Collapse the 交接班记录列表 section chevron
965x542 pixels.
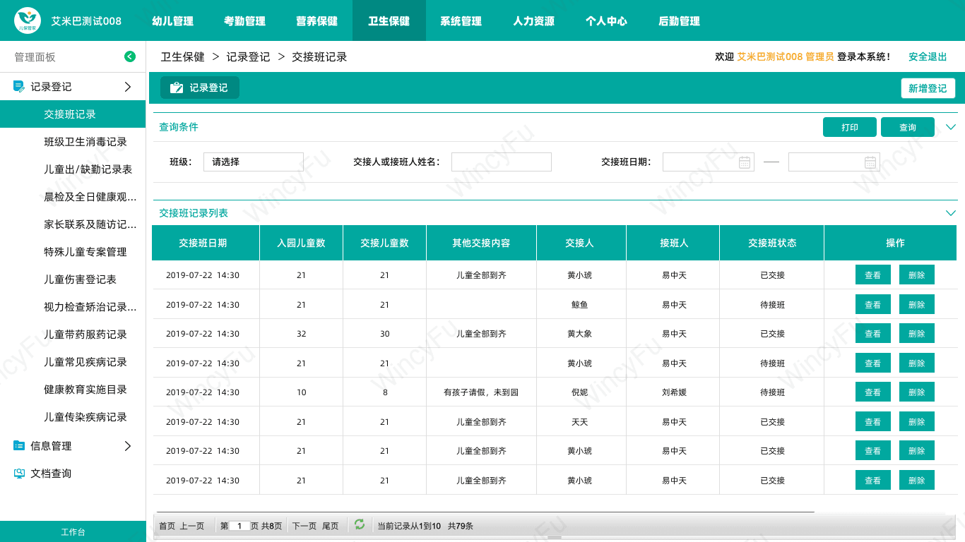pyautogui.click(x=951, y=212)
